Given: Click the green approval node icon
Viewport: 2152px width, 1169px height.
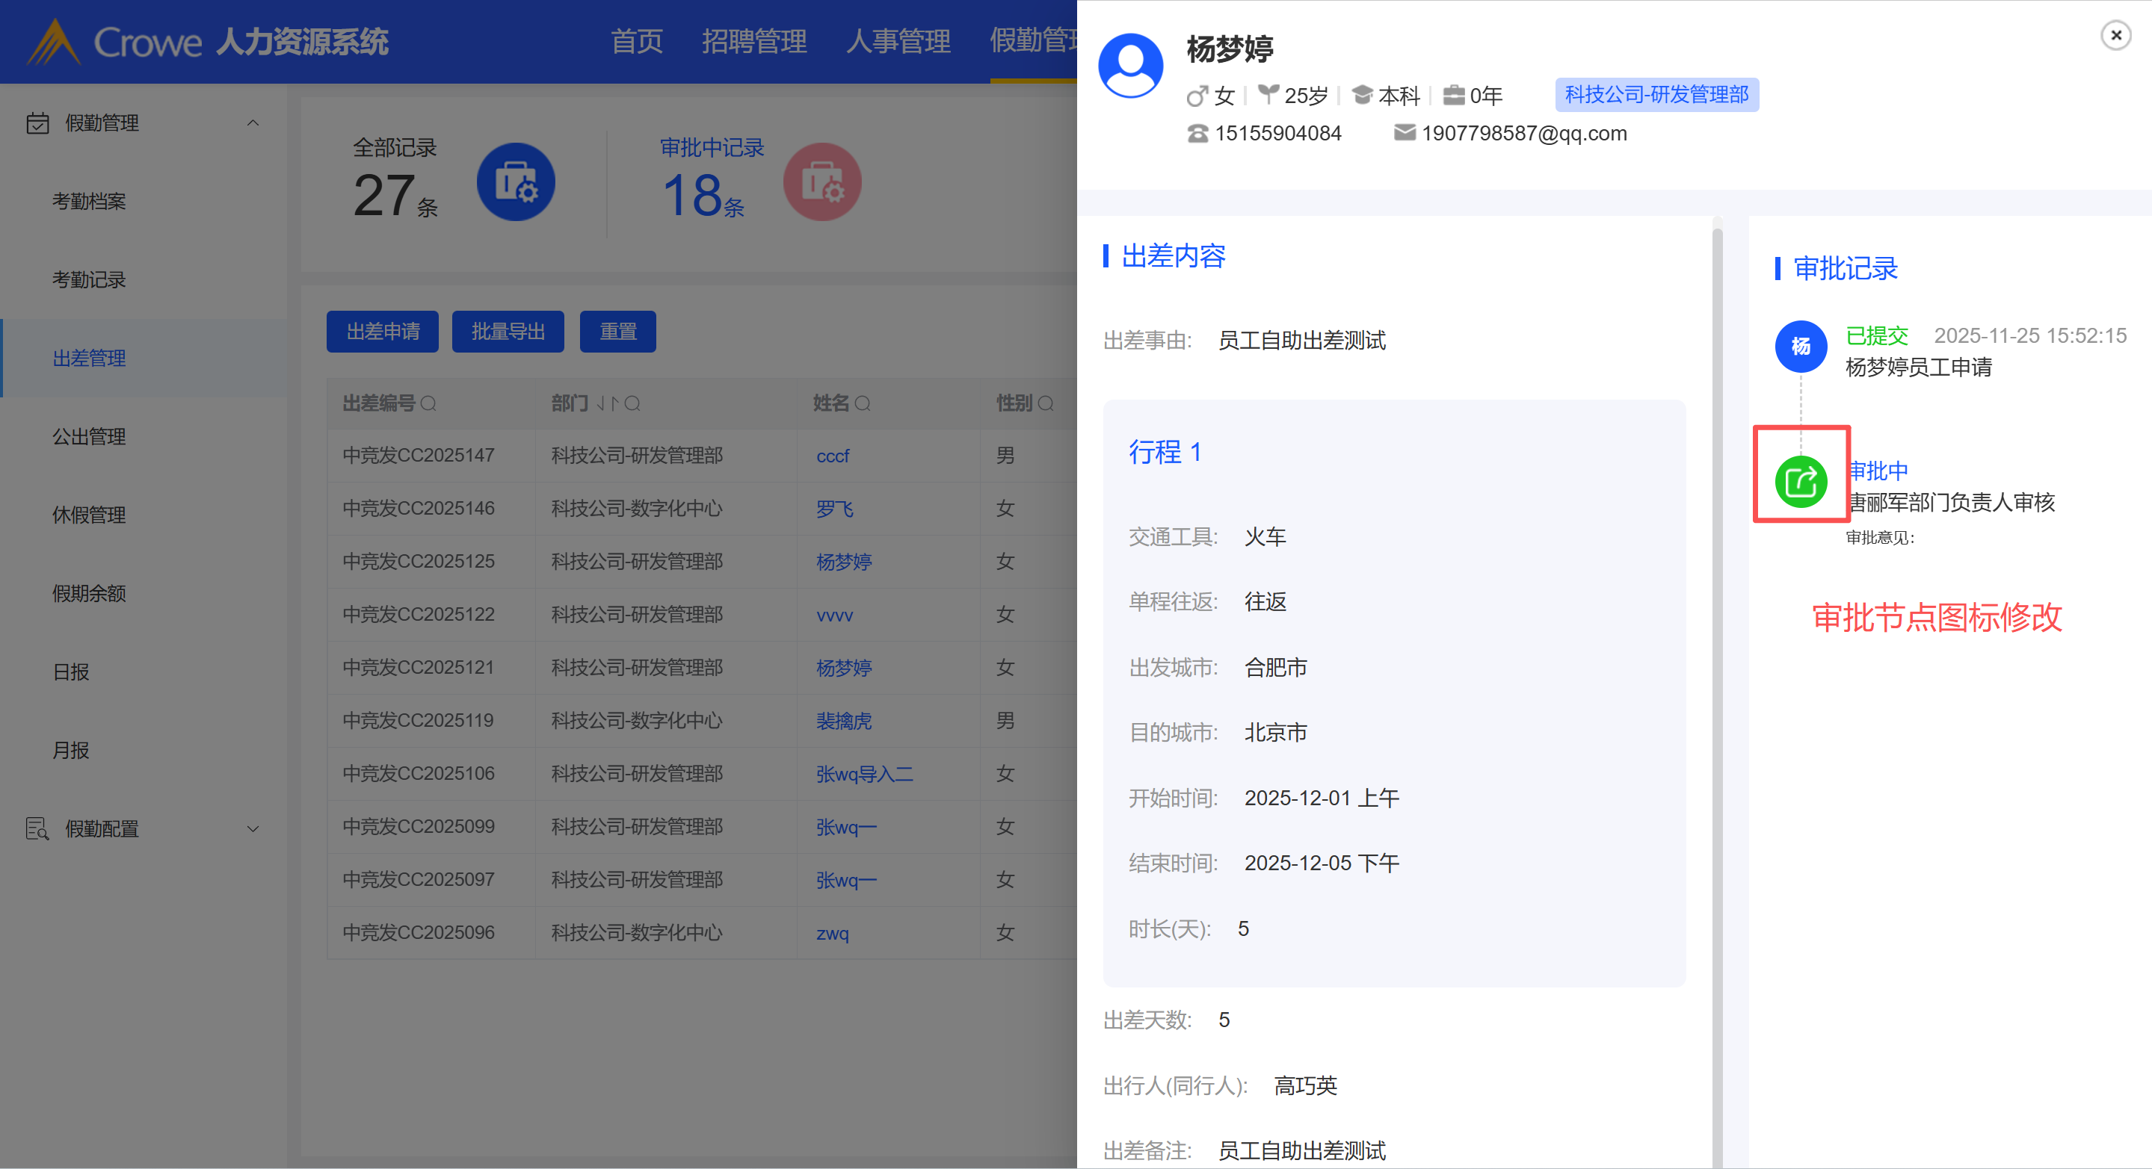Looking at the screenshot, I should (1800, 482).
